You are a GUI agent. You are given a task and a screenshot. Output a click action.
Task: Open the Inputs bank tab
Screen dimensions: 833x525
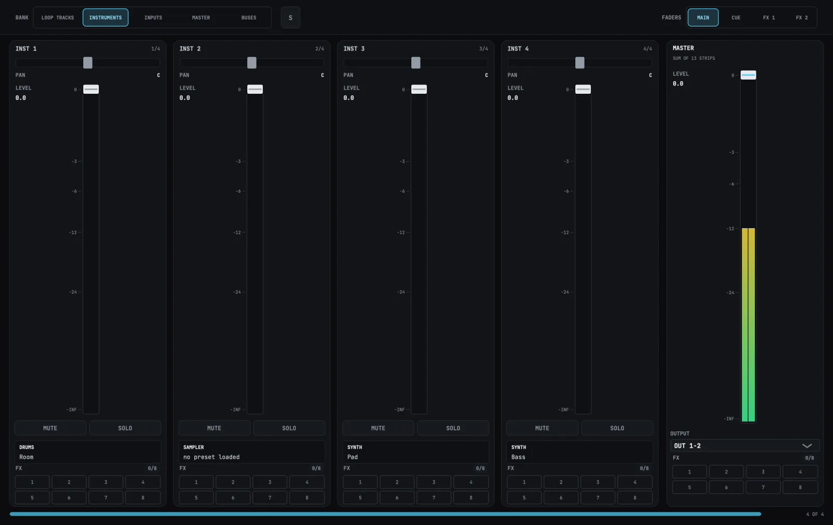click(x=153, y=18)
